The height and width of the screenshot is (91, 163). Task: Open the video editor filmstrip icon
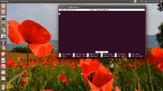pos(3,36)
